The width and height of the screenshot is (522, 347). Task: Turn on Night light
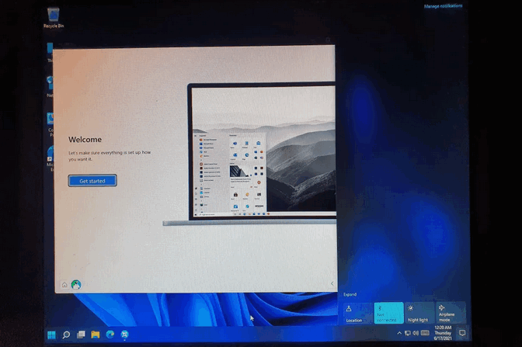(x=419, y=313)
